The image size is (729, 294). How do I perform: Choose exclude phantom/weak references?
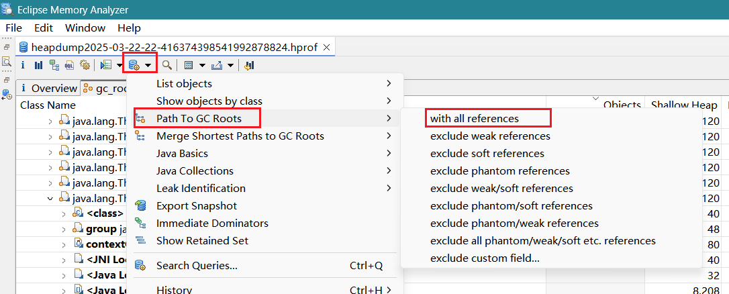[x=551, y=224]
